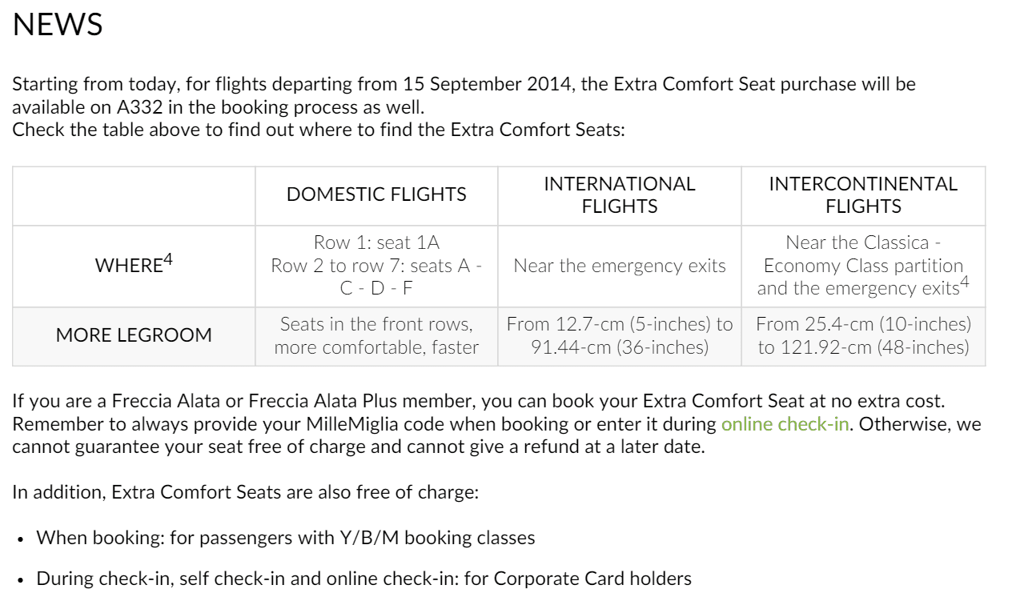Click the Freccia Alata member paragraph
Viewport: 1016px width, 601px height.
pos(496,424)
